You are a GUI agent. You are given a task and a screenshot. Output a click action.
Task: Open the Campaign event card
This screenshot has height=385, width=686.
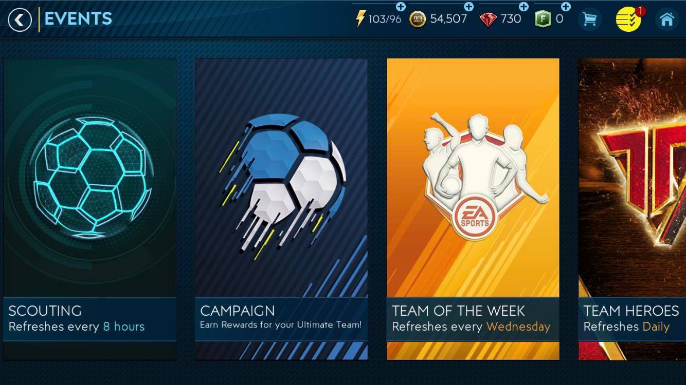pos(281,209)
